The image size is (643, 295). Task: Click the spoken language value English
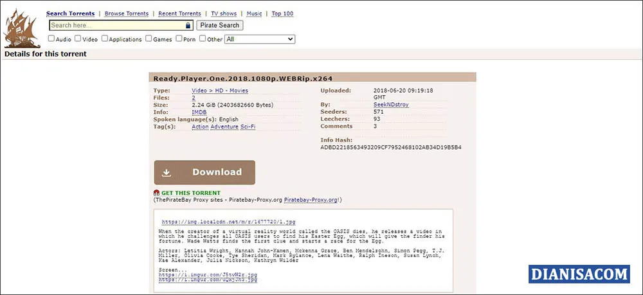click(x=229, y=120)
